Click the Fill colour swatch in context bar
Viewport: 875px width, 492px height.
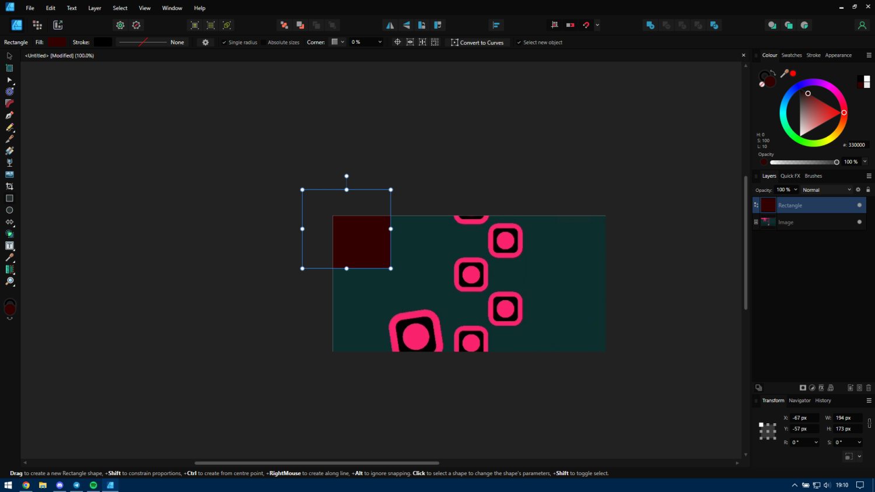click(x=57, y=42)
